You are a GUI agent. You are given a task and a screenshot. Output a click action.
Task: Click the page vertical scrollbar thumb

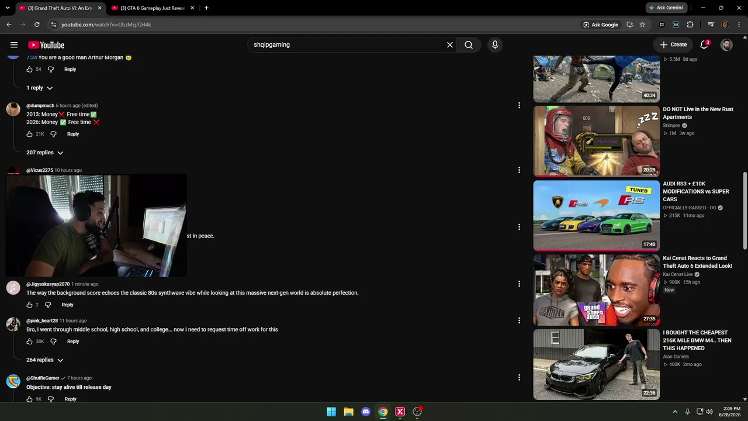click(744, 210)
